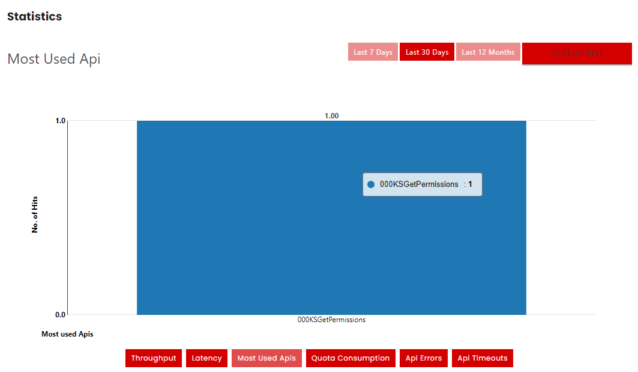Click the No. of Hits axis title

pos(35,215)
